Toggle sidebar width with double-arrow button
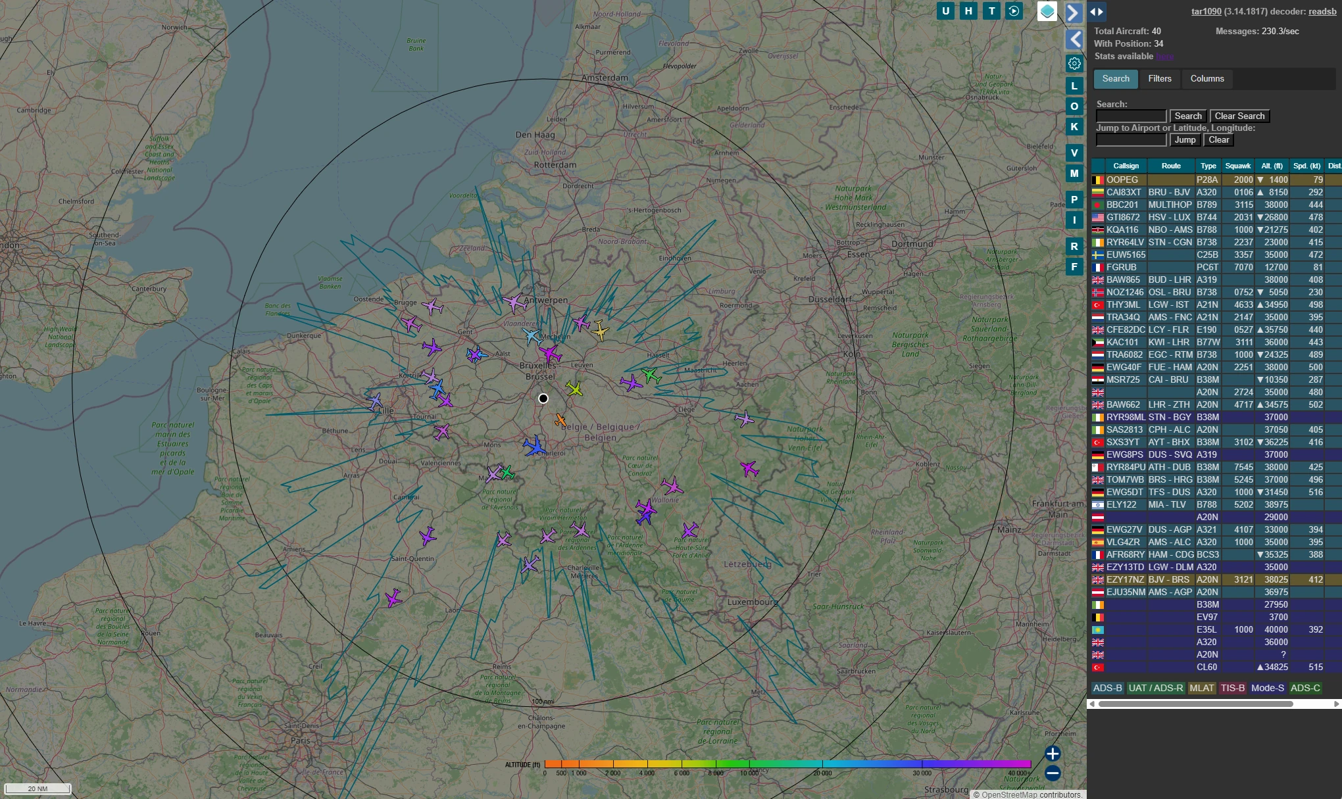This screenshot has height=799, width=1342. click(1096, 11)
